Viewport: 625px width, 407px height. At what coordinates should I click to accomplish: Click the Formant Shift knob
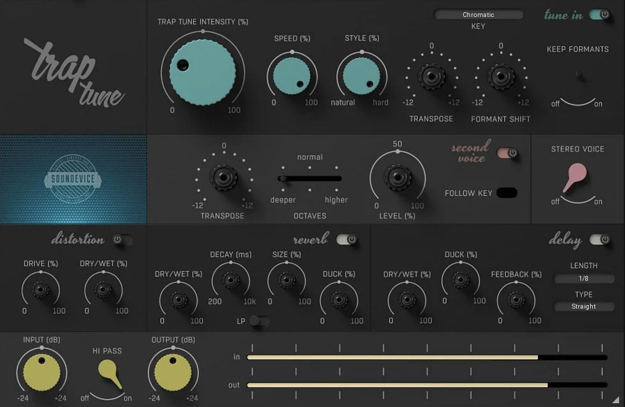[x=501, y=76]
